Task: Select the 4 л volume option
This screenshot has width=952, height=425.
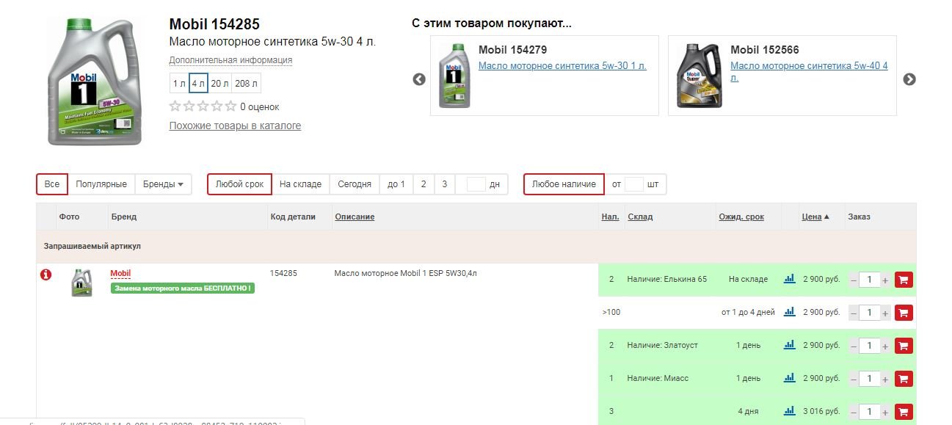Action: point(198,84)
